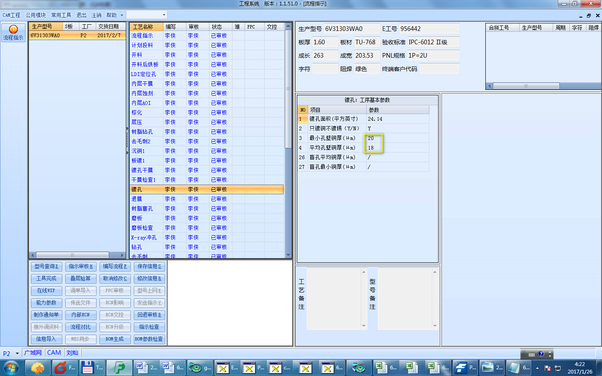Screen dimensions: 602x376
Task: Select the 6V31303WA0 row in model list
Action: pos(77,36)
